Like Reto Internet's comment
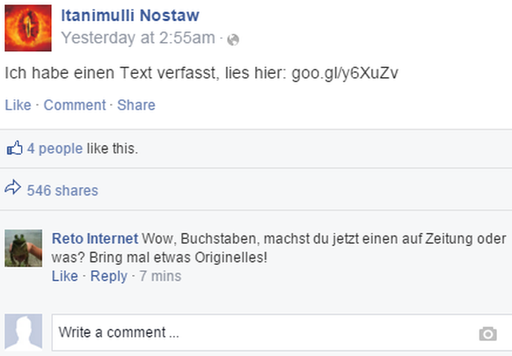512x356 pixels. click(x=65, y=276)
